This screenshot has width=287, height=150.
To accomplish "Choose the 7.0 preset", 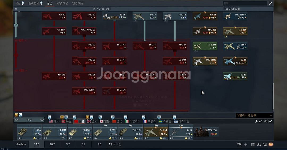I will (x=99, y=144).
